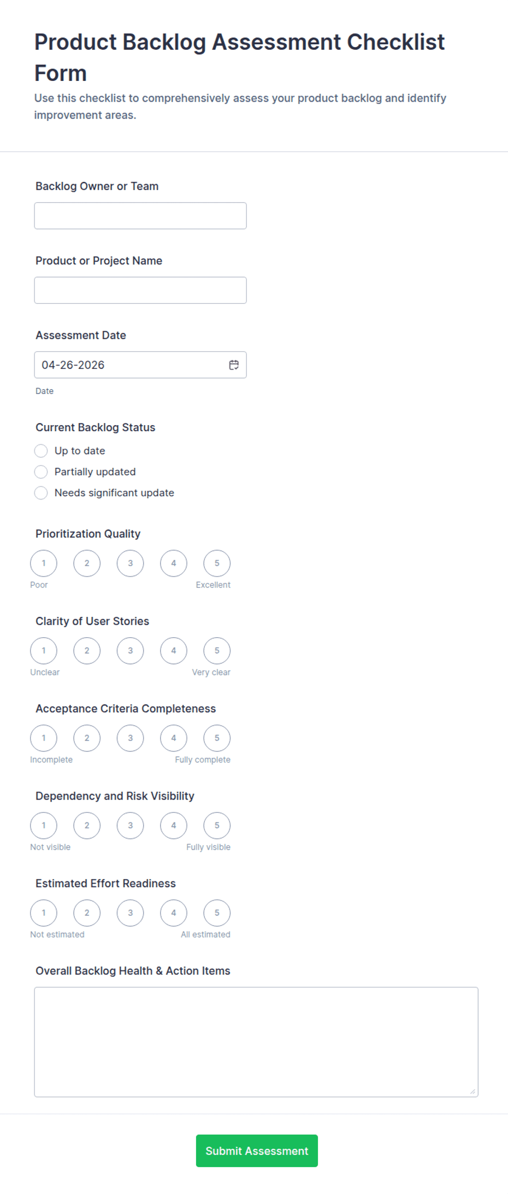Rate Acceptance Criteria Completeness as 4
508x1194 pixels.
tap(174, 738)
